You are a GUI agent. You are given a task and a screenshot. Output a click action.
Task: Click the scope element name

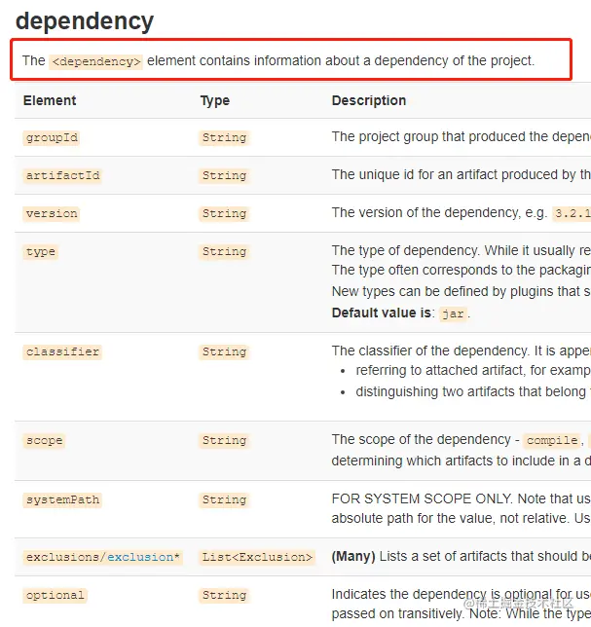44,441
